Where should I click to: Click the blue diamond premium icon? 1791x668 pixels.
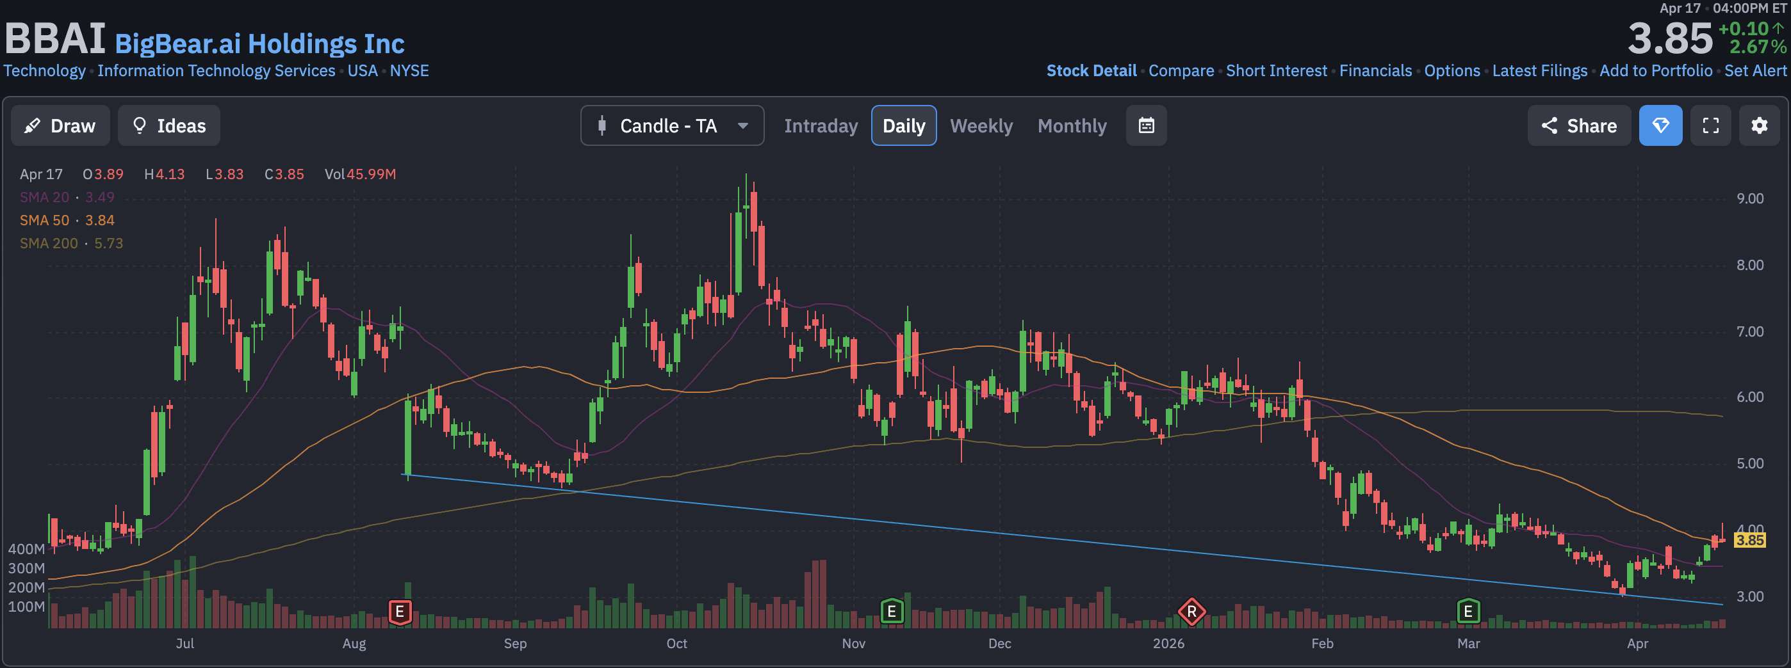pos(1660,125)
